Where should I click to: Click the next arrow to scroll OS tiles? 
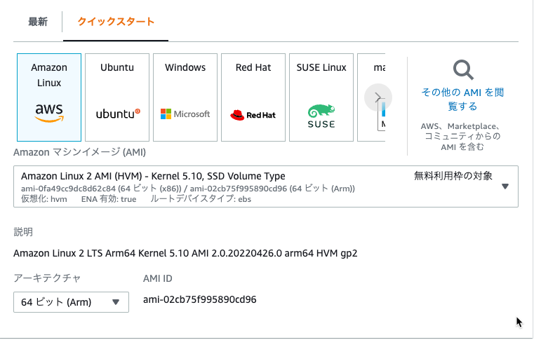(378, 97)
